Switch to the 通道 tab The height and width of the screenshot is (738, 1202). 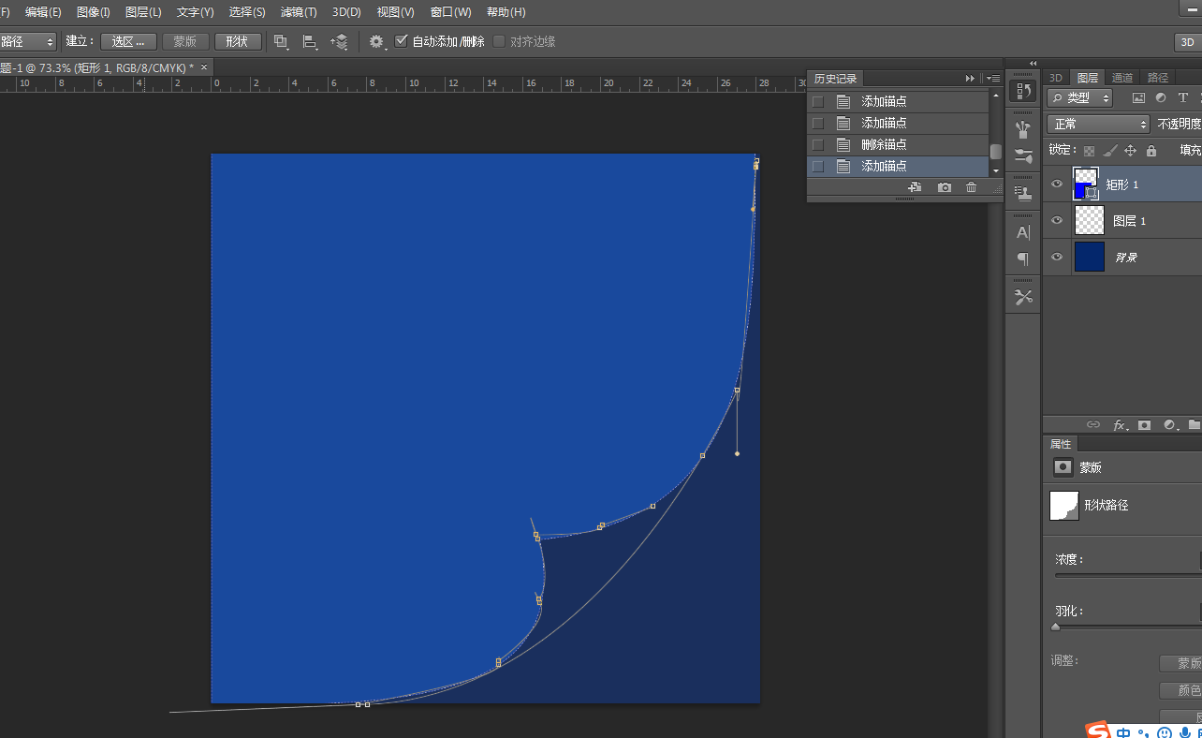pyautogui.click(x=1121, y=78)
